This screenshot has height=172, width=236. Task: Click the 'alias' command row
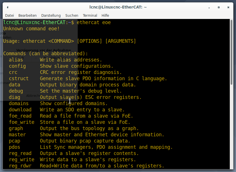[55, 60]
